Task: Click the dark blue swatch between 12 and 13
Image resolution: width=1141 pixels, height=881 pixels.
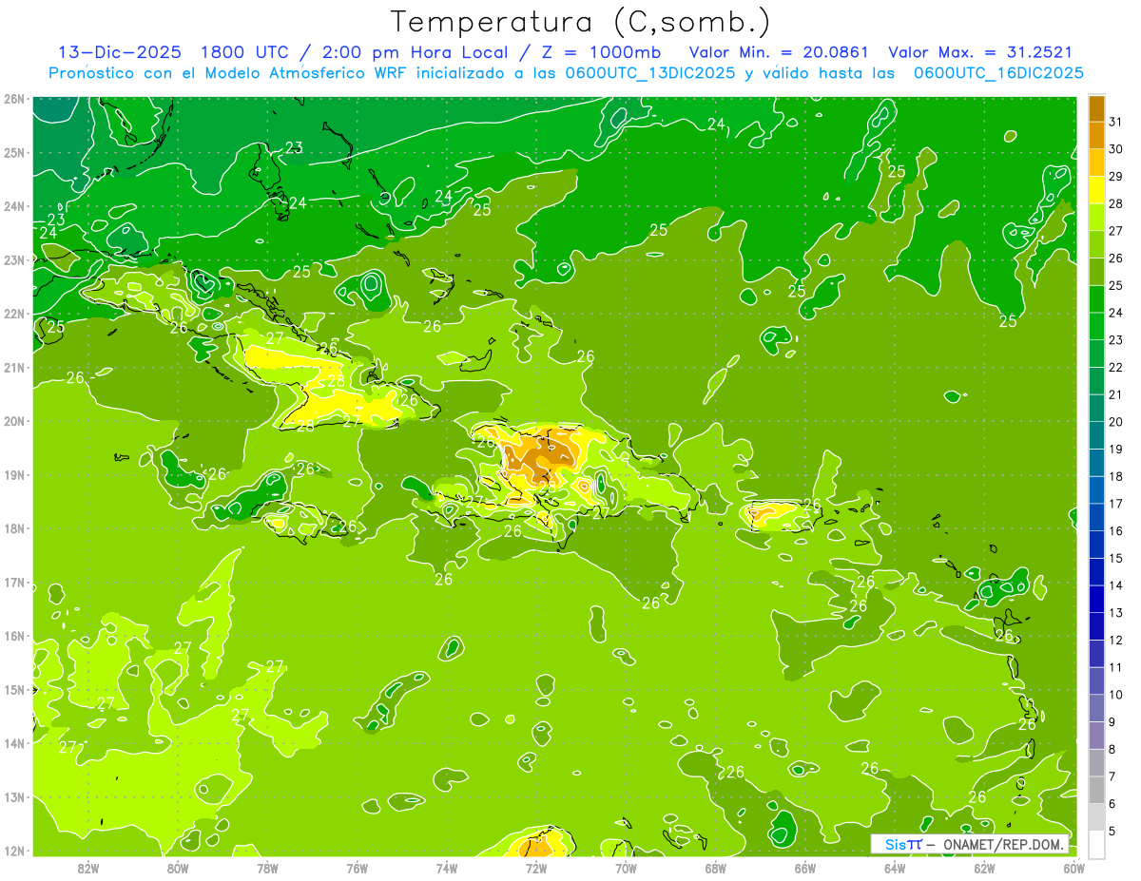Action: (x=1096, y=626)
